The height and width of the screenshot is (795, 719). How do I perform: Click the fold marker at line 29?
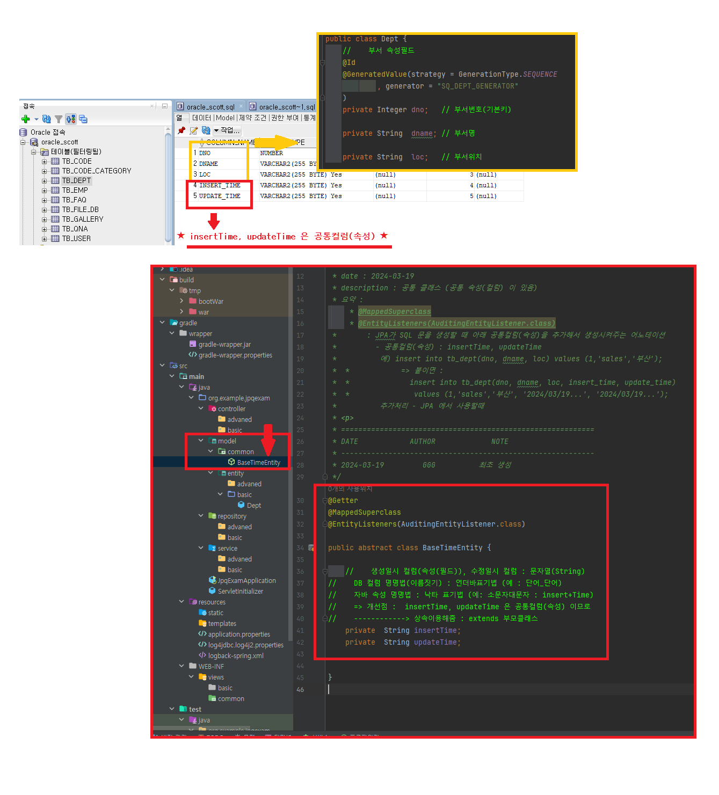coord(325,477)
